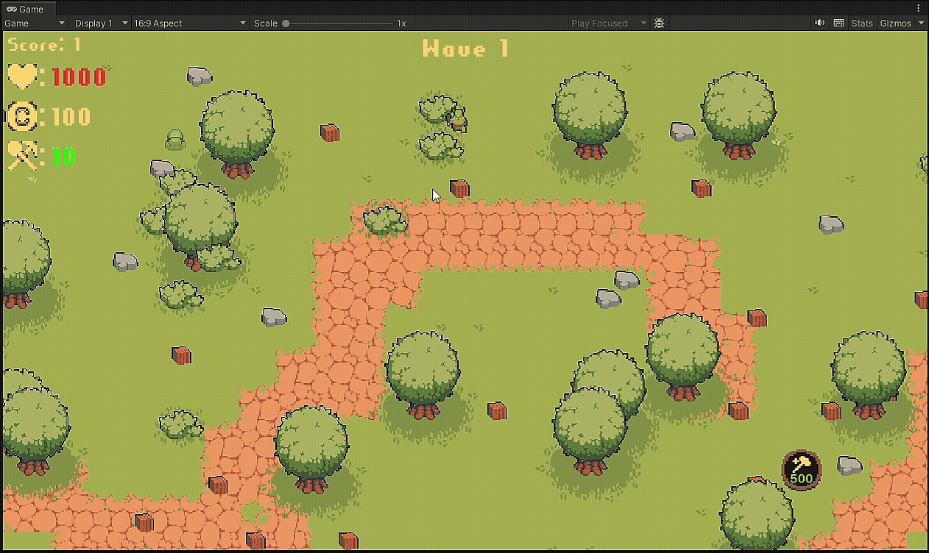The height and width of the screenshot is (553, 929).
Task: Click the heart health icon
Action: click(x=22, y=76)
